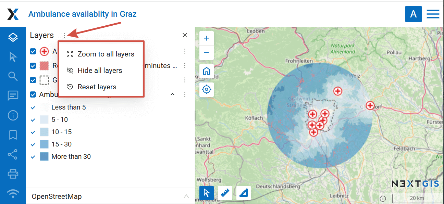Open the Layers panel in sidebar
Image resolution: width=444 pixels, height=204 pixels.
click(x=13, y=37)
